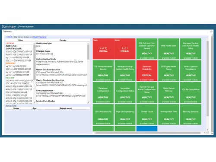Viewport: 216px width, 162px height.
Task: Open the Average Wait Time tile
Action: coord(169,114)
